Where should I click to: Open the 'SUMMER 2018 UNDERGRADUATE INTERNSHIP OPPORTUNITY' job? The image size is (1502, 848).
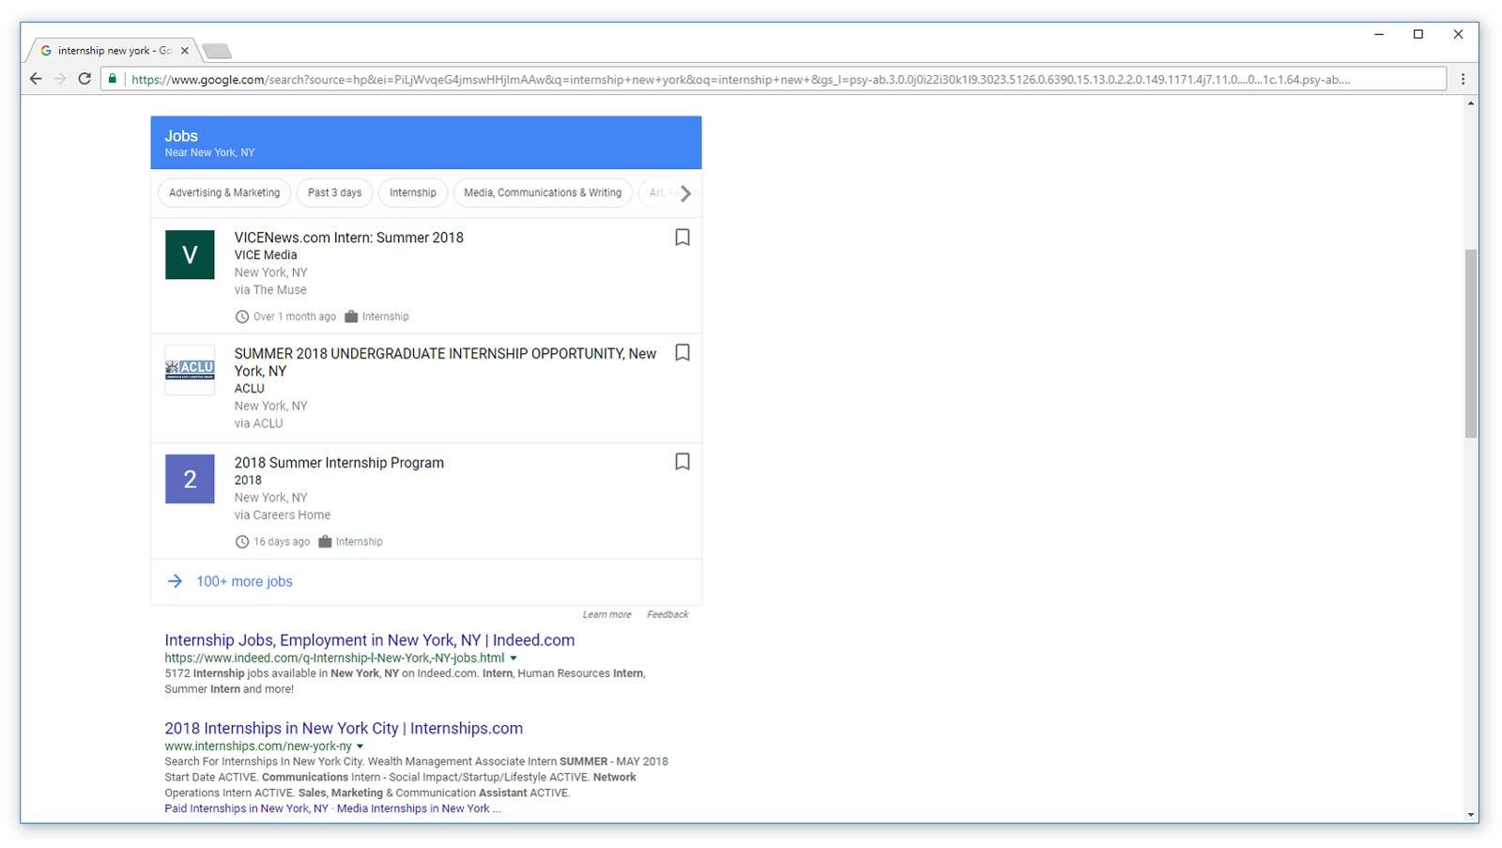coord(445,362)
